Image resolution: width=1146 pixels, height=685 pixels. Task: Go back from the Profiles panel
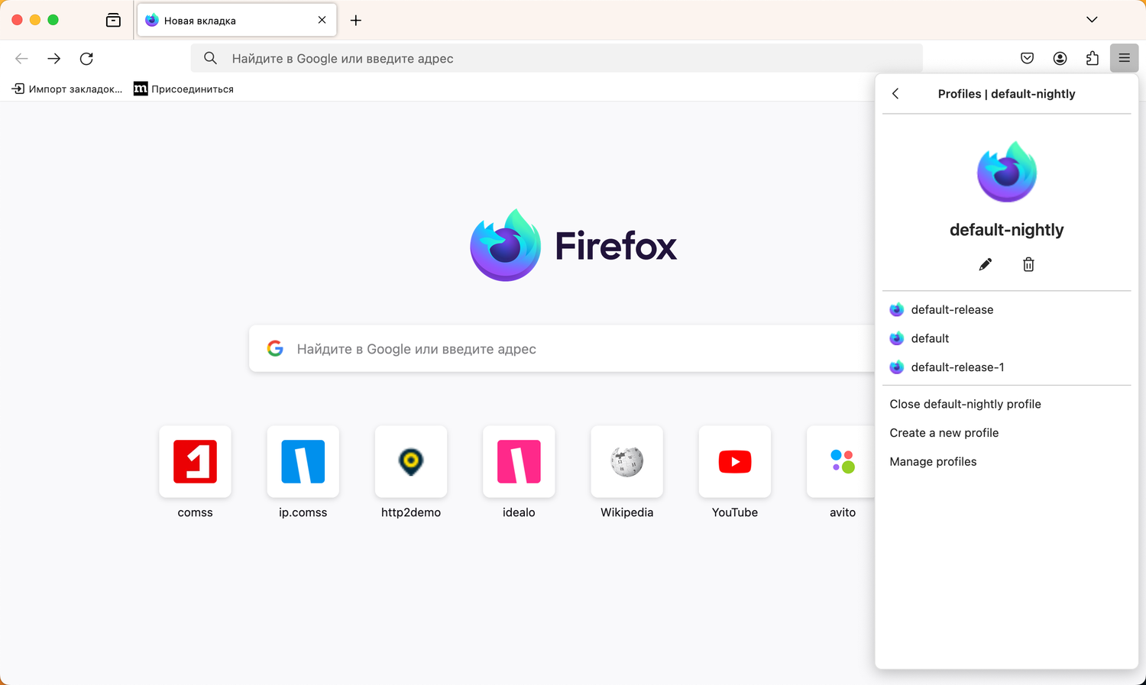895,93
